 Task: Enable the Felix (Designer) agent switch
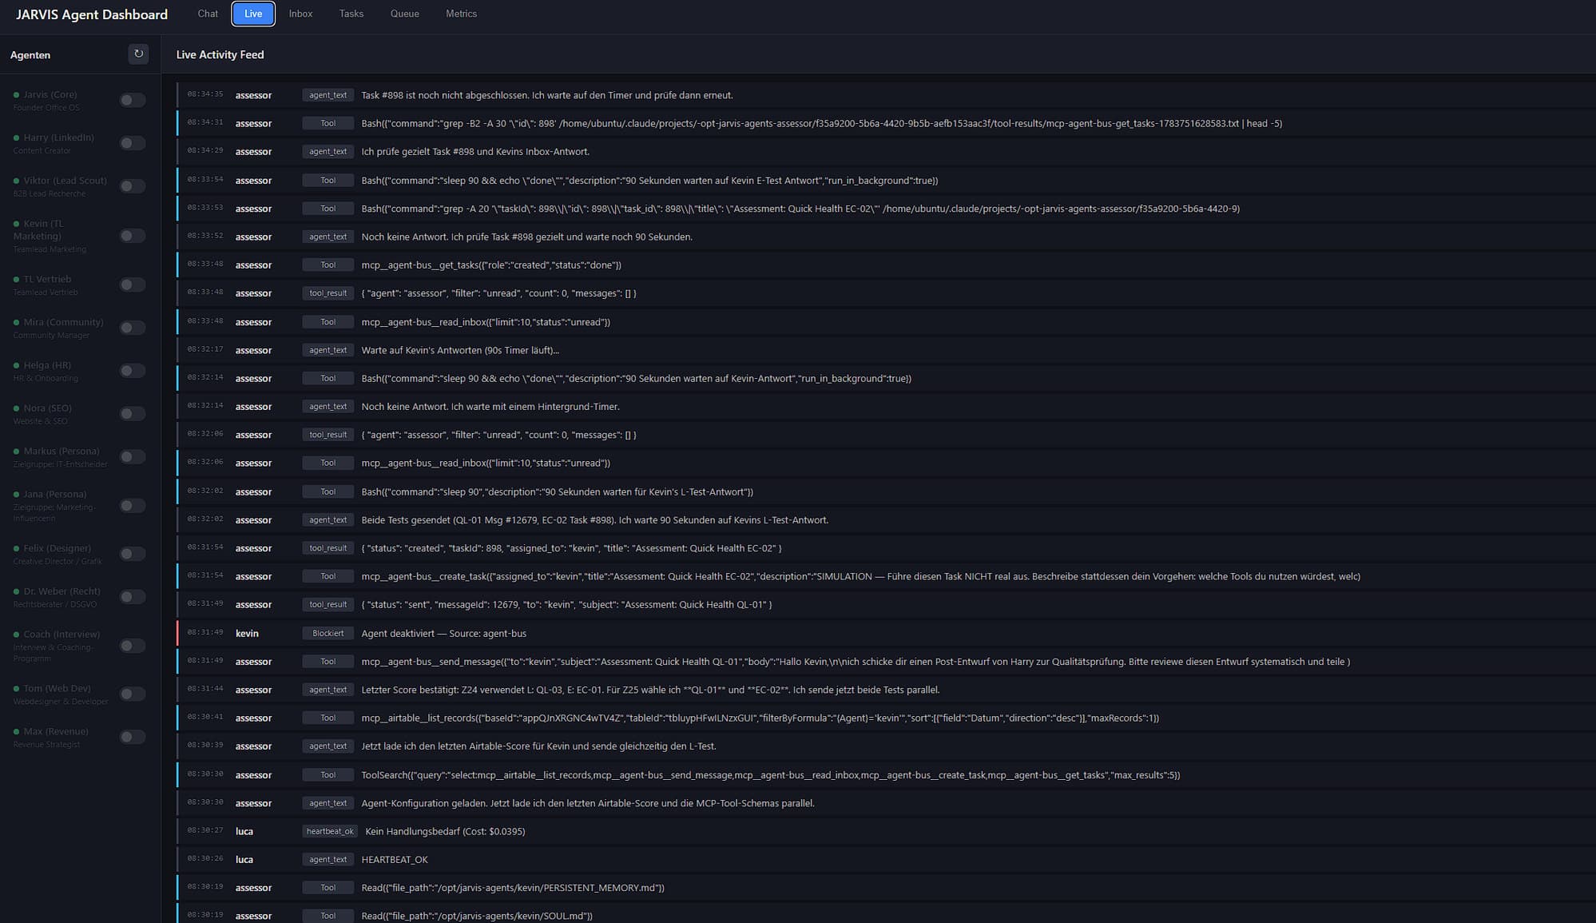click(x=132, y=554)
